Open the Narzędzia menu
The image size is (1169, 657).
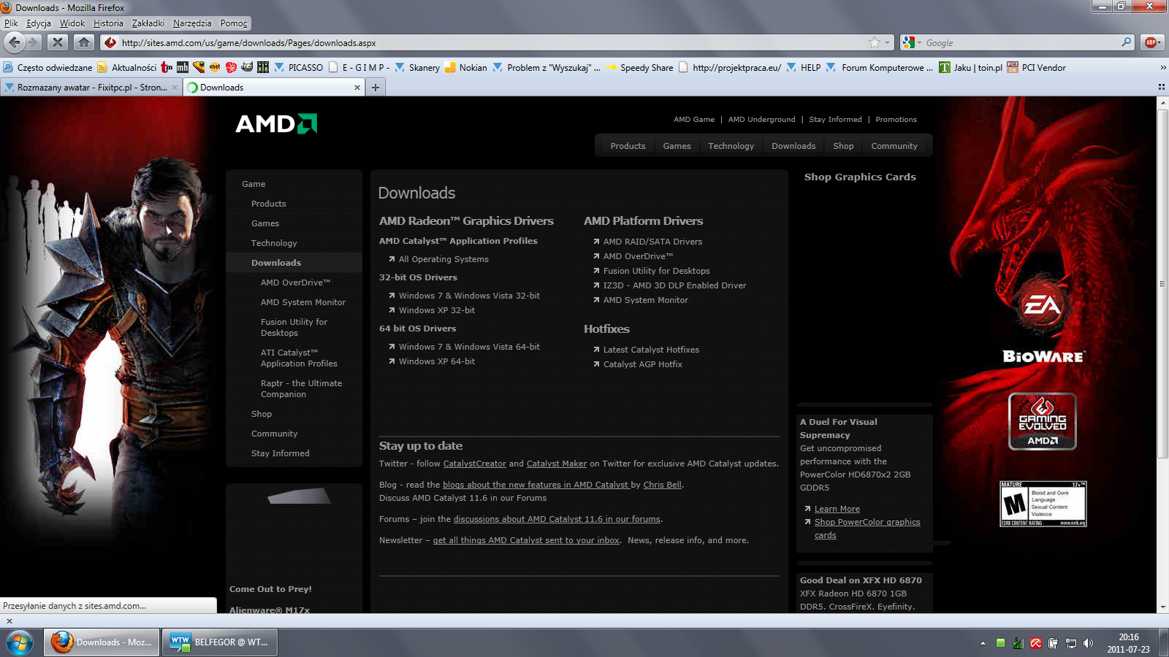(192, 23)
